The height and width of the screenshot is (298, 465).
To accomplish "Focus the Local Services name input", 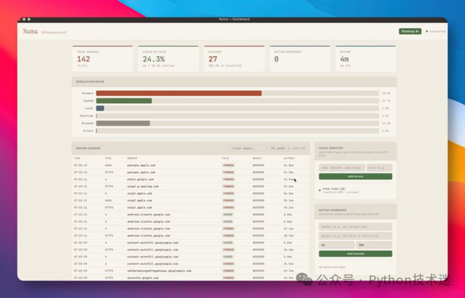I will click(342, 167).
